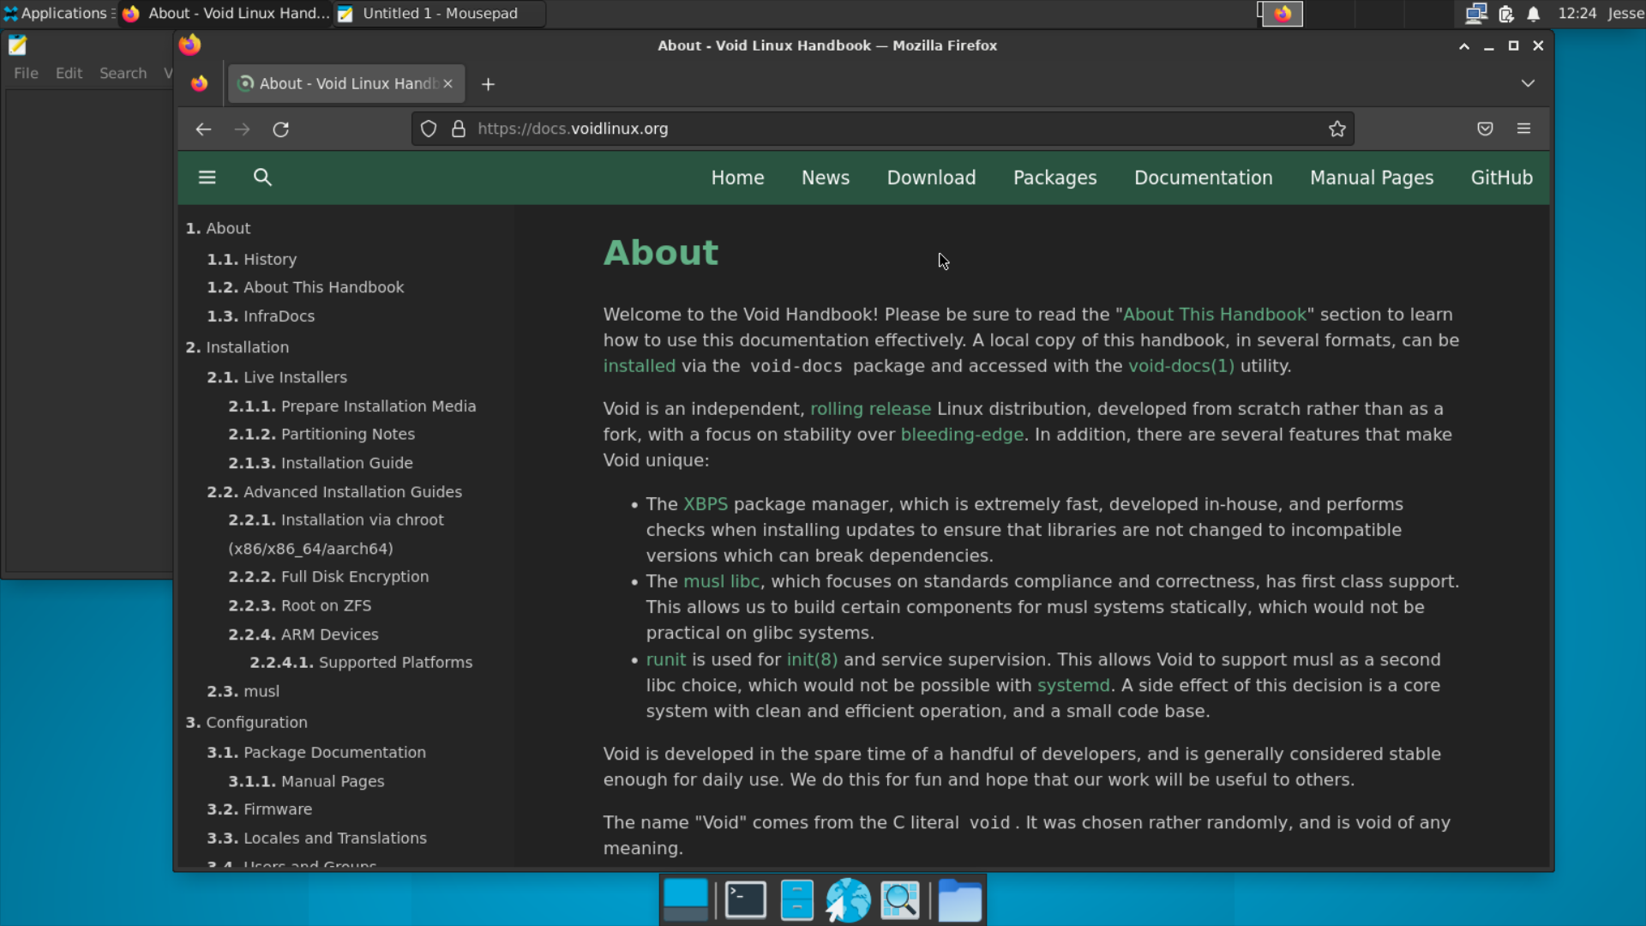
Task: Open the handbook search magnifier icon
Action: coord(262,177)
